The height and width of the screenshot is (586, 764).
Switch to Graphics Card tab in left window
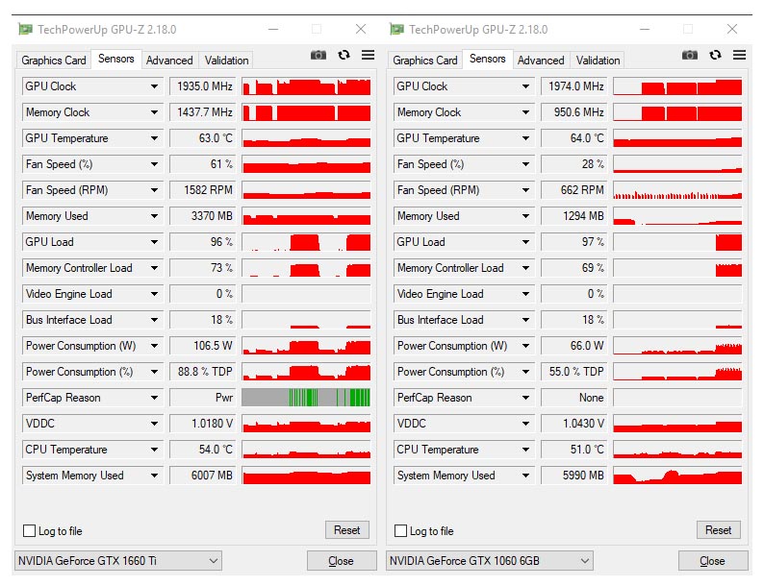54,61
